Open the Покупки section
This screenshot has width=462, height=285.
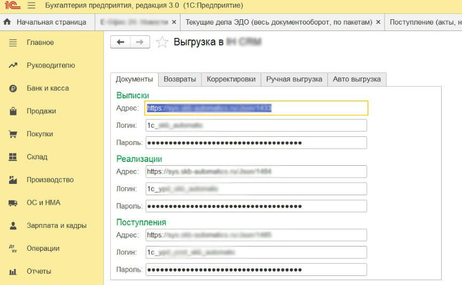(x=40, y=134)
